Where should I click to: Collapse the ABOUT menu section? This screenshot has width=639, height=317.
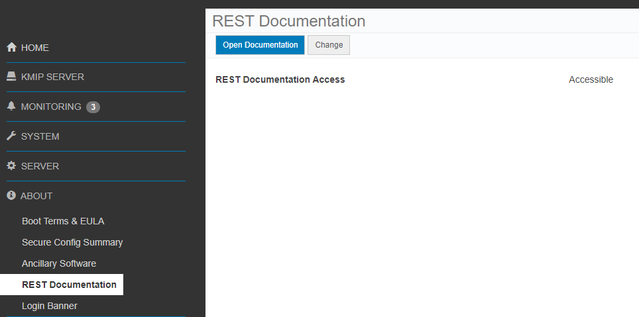[x=36, y=196]
